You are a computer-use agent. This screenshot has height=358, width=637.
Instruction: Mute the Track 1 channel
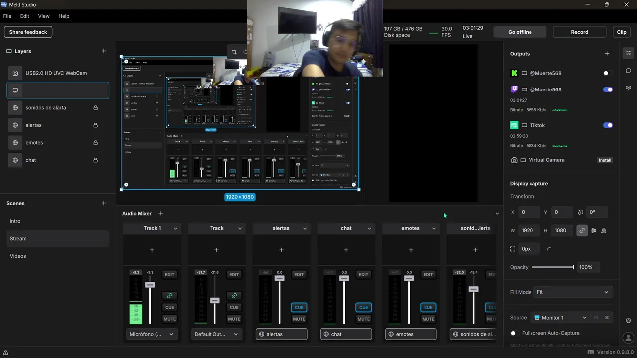coord(170,319)
